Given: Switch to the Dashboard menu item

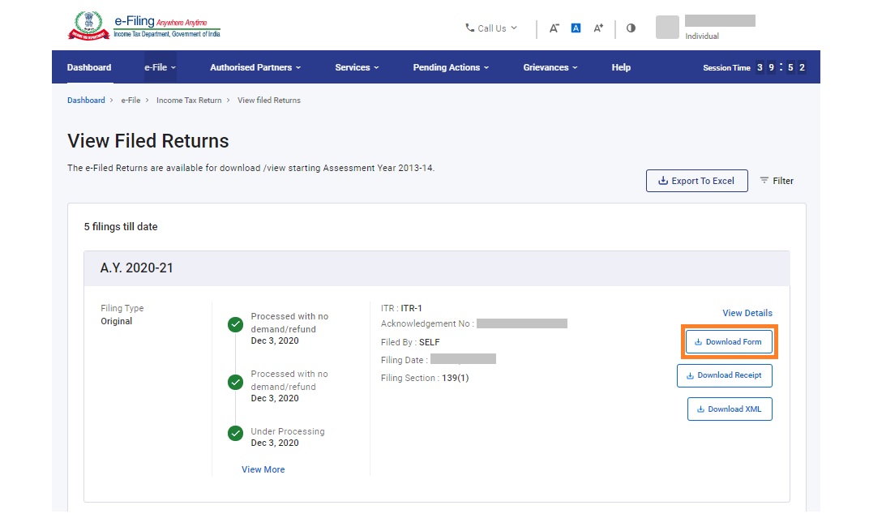Looking at the screenshot, I should click(x=88, y=67).
